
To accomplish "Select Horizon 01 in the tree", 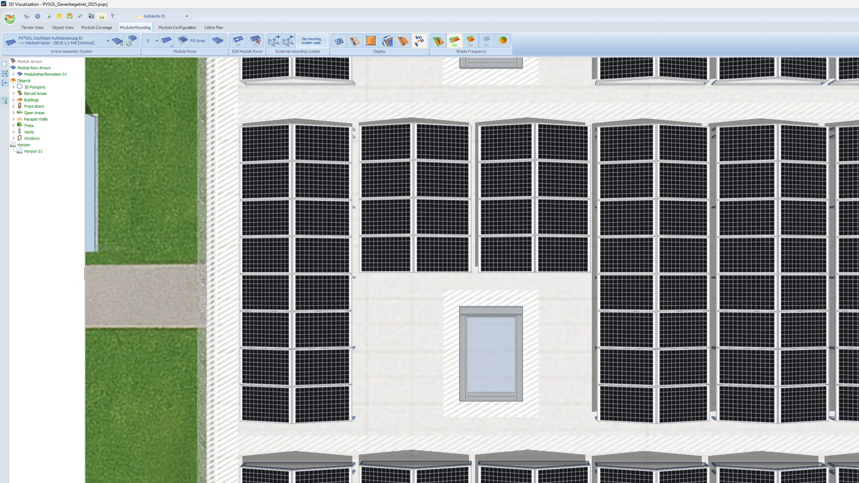I will (33, 151).
